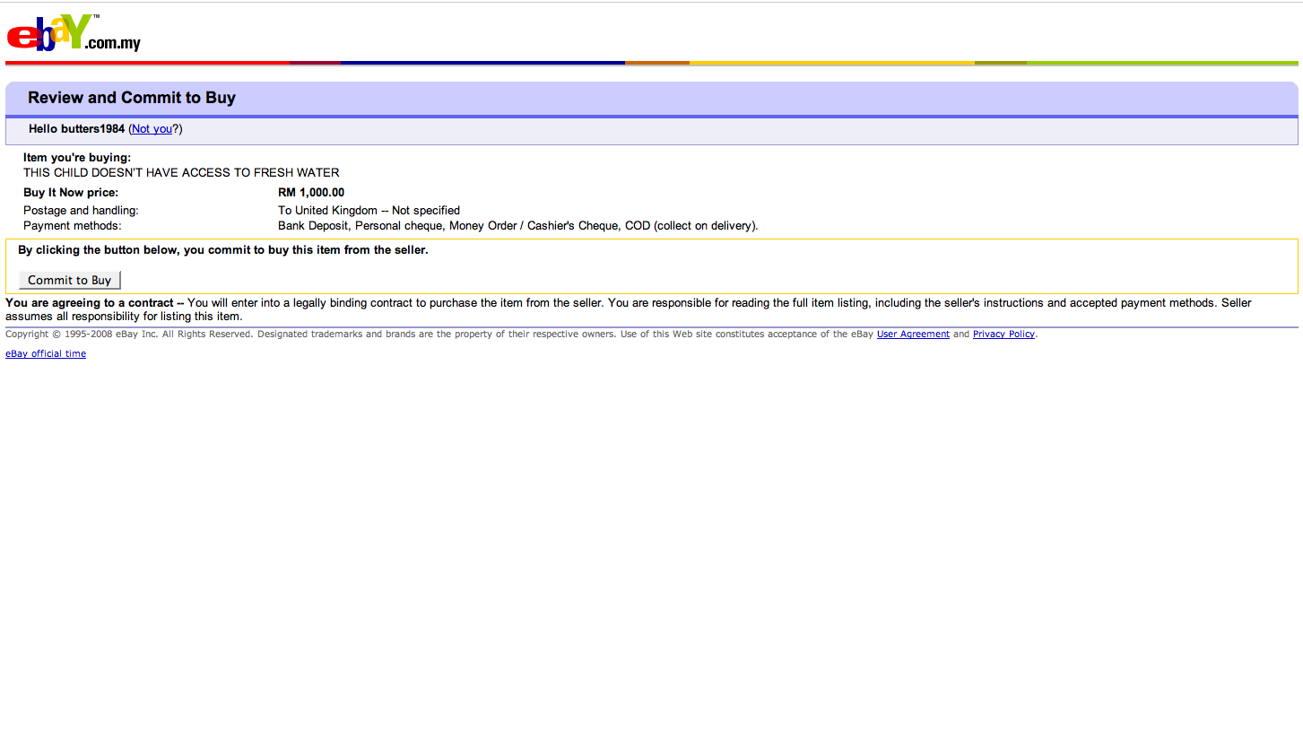
Task: Click the eBay.com.my logo
Action: (74, 33)
